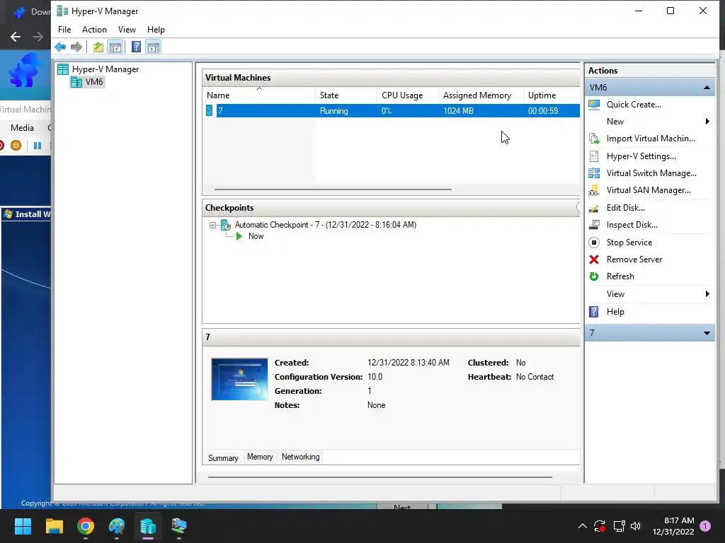
Task: Click the bottom horizontal scrollbar of details pane
Action: click(379, 477)
